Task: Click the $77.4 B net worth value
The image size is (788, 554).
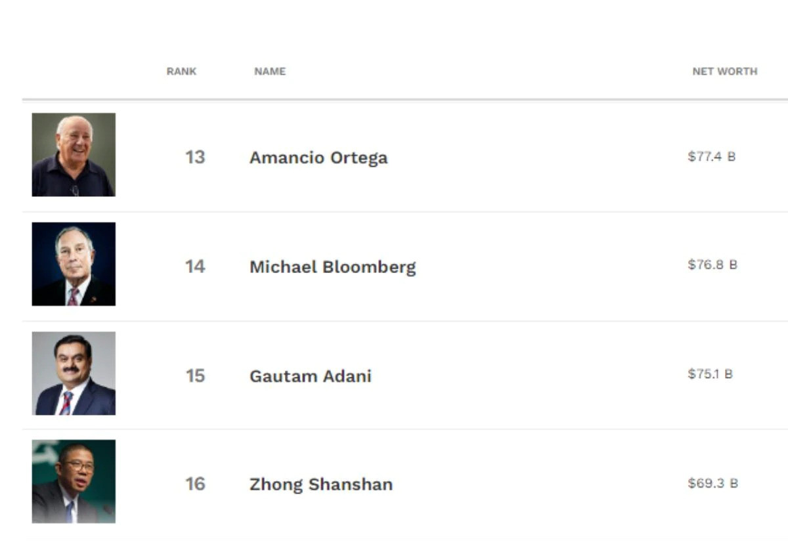Action: [x=712, y=157]
